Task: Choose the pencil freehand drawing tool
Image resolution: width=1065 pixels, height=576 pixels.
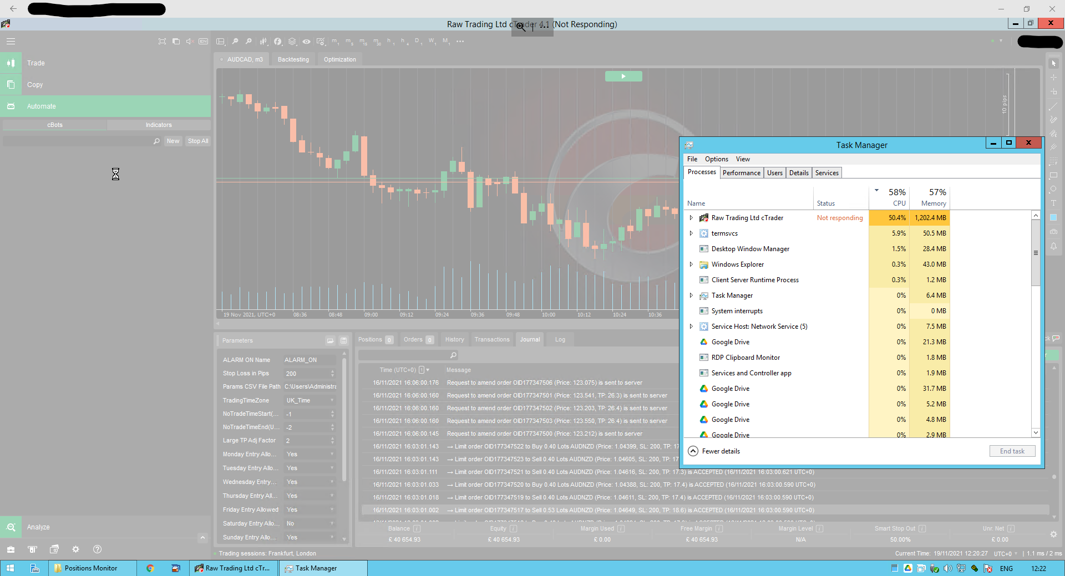Action: [x=1053, y=119]
